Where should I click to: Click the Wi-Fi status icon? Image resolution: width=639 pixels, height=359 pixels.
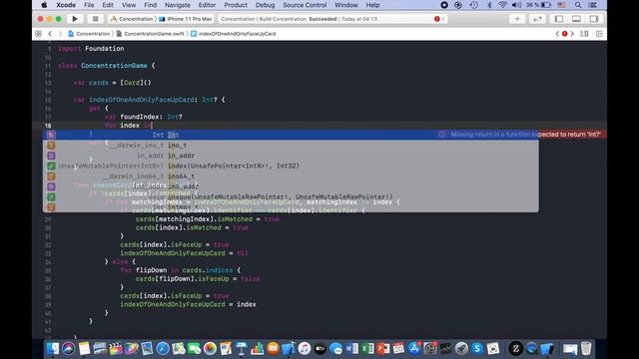503,5
